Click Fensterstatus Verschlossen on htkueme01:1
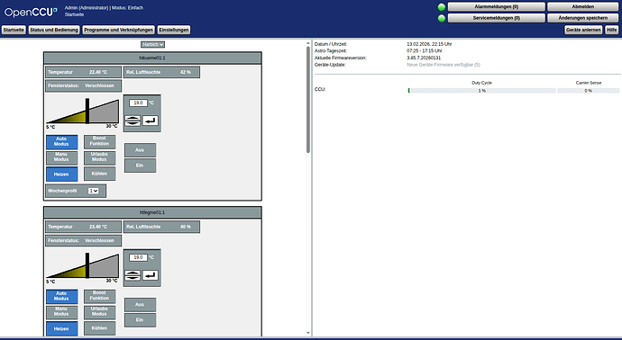622x340 pixels. click(83, 85)
